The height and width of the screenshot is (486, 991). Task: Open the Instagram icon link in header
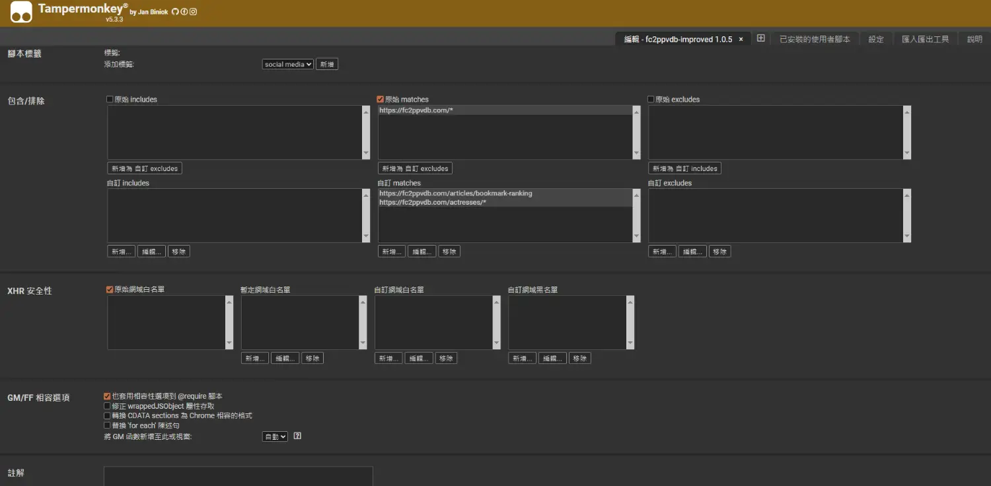click(194, 12)
